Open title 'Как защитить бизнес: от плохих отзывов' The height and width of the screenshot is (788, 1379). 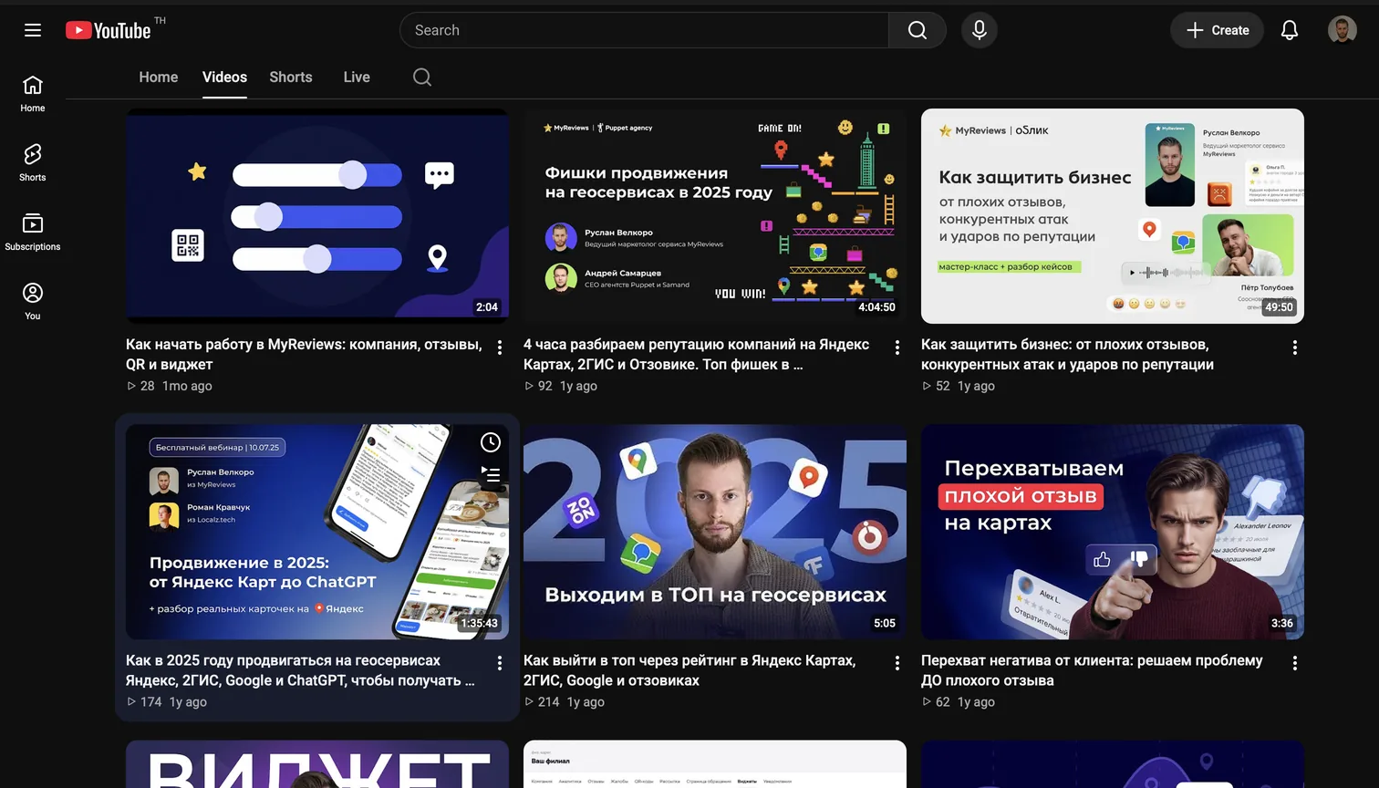click(1067, 354)
